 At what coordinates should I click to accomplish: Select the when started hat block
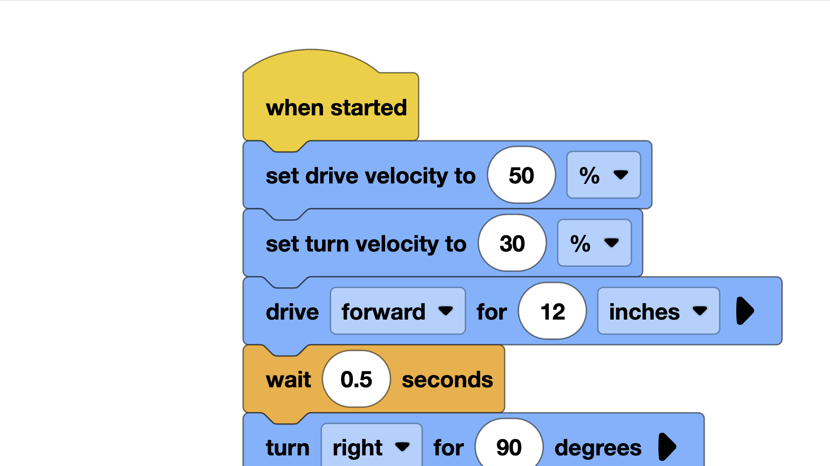tap(337, 107)
